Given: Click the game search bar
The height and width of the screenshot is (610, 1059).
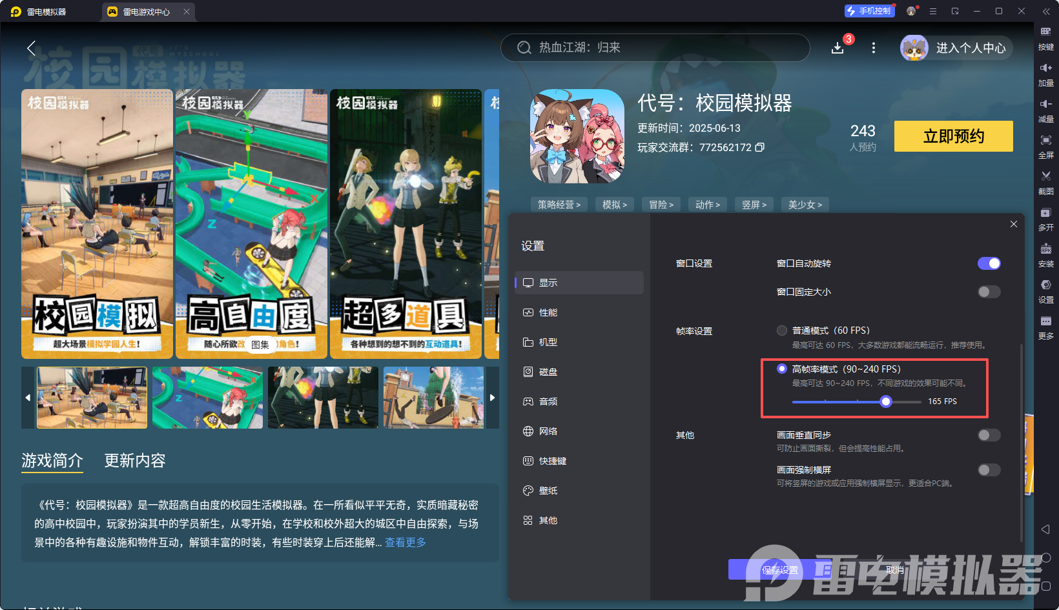Looking at the screenshot, I should pyautogui.click(x=655, y=48).
